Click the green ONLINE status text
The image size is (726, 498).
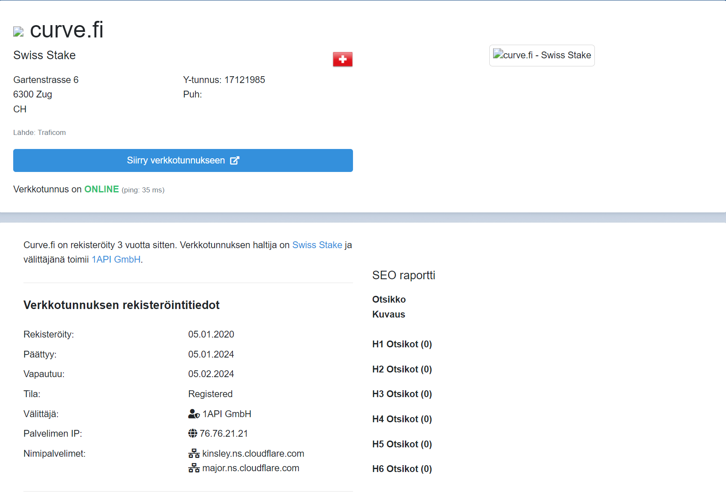[x=101, y=189]
